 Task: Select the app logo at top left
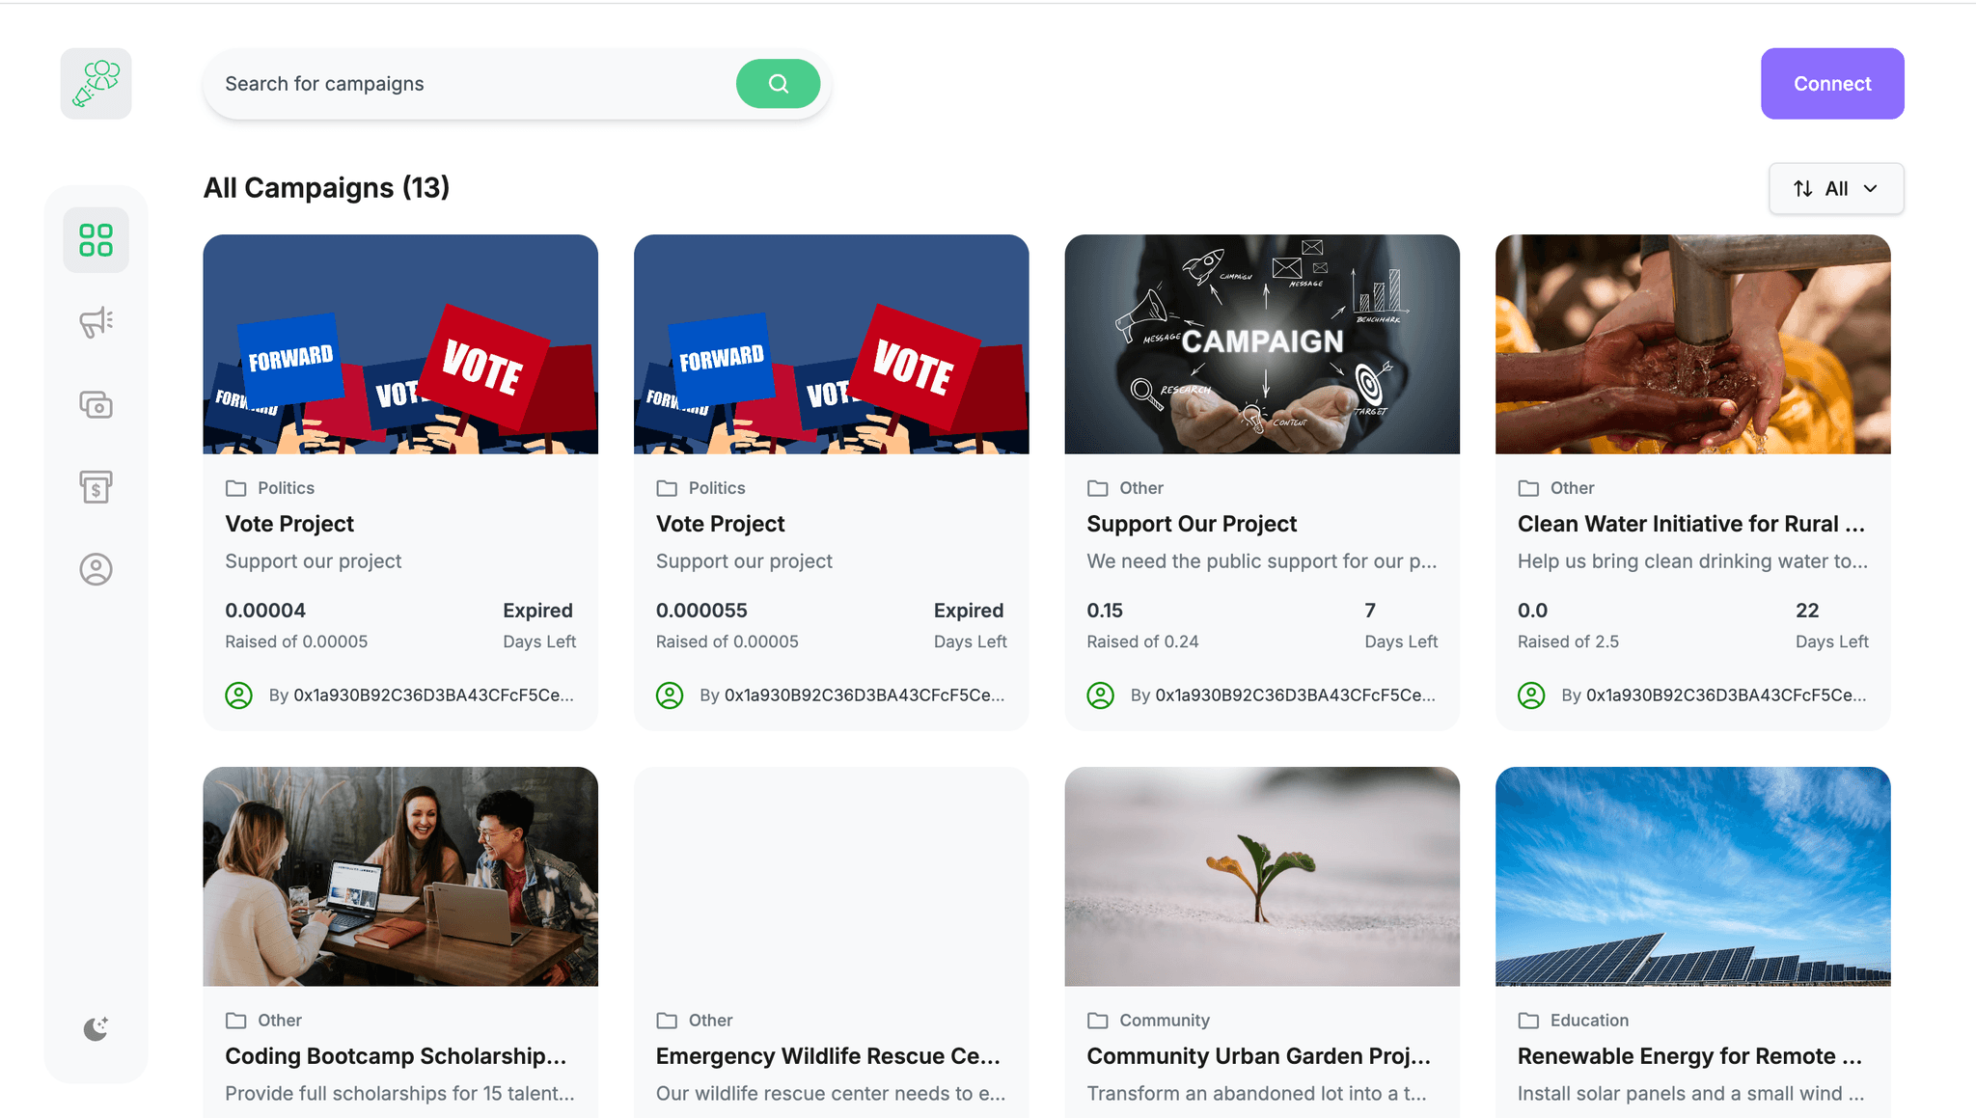(x=96, y=83)
